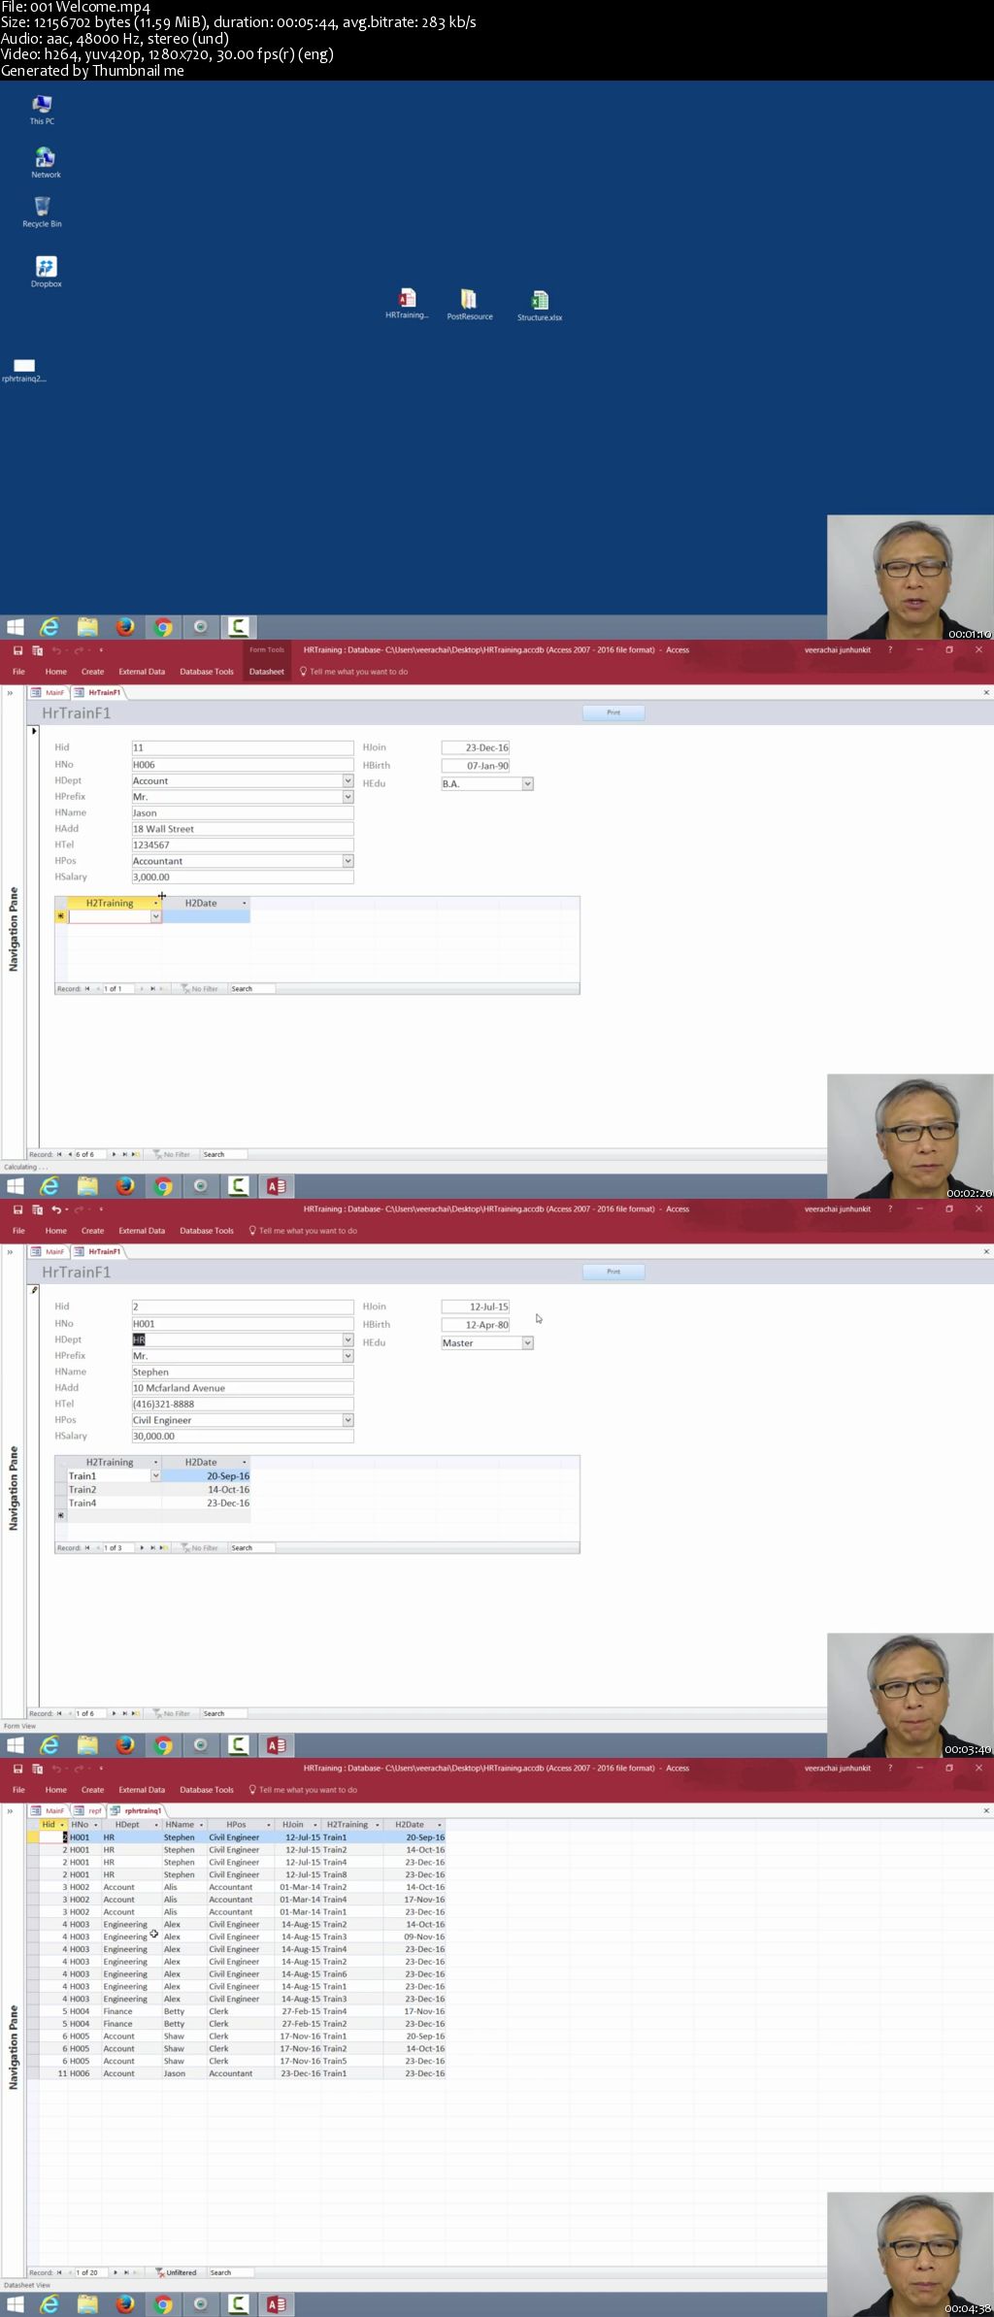Screen dimensions: 994x2317
Task: Switch to rphrtrainq1 document tab
Action: tap(138, 1811)
